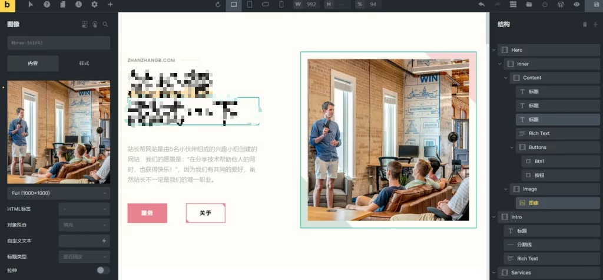Click the outlined 关于 button on canvas
This screenshot has height=280, width=603.
click(x=206, y=213)
